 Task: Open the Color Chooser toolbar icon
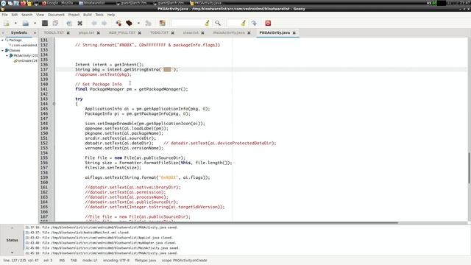162,23
